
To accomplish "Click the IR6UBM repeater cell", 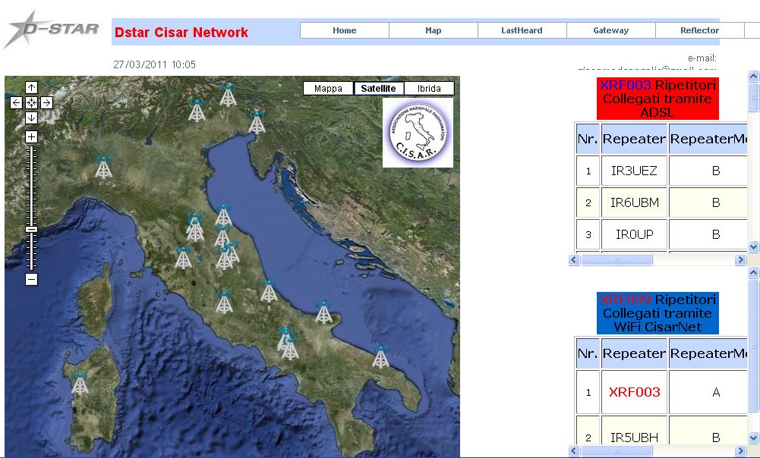I will click(x=635, y=202).
